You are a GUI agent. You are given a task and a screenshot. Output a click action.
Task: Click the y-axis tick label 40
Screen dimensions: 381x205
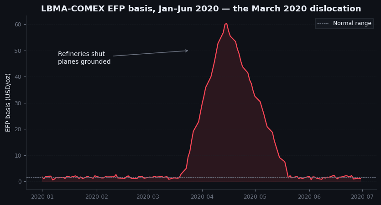18,77
